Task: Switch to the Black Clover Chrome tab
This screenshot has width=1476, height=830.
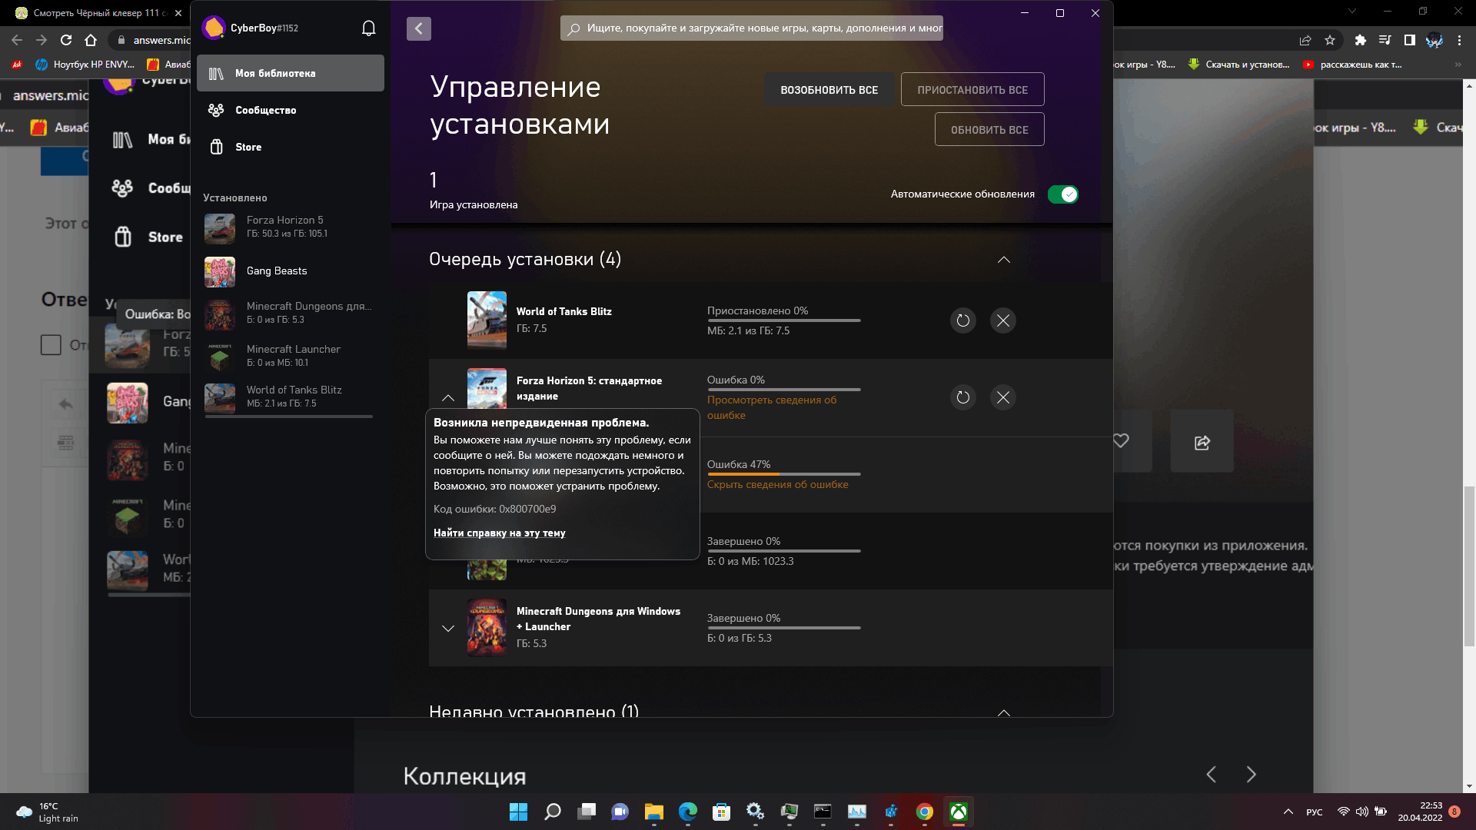Action: click(x=96, y=13)
